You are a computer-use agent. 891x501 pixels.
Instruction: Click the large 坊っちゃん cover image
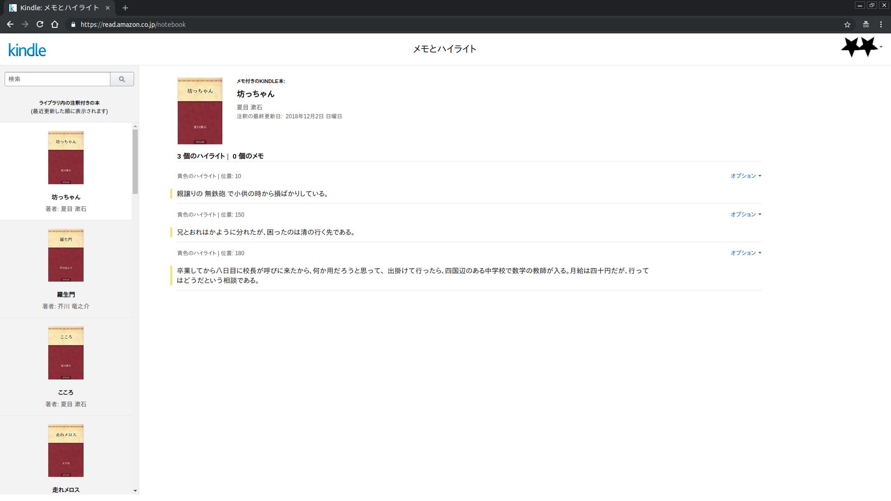(x=200, y=111)
